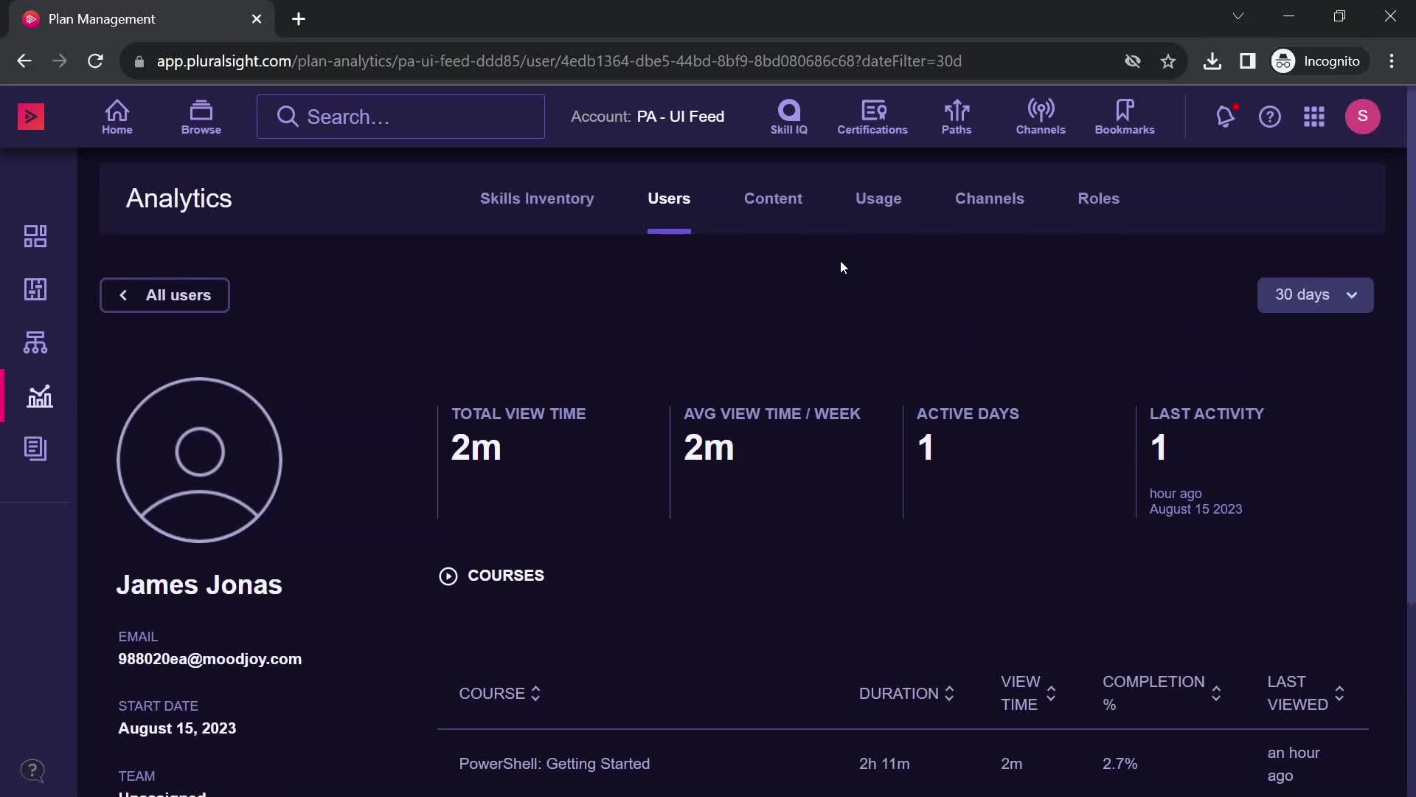This screenshot has width=1416, height=797.
Task: Switch to the Usage tab
Action: pos(878,199)
